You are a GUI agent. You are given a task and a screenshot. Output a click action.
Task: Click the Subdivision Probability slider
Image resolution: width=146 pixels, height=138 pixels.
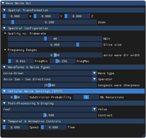click(15, 97)
